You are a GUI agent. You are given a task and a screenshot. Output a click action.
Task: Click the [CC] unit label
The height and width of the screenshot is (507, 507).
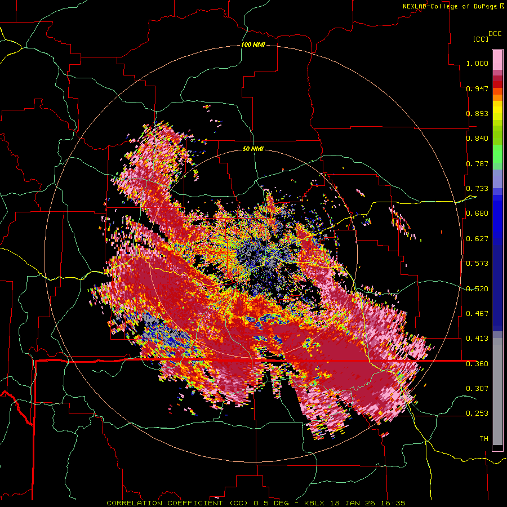pyautogui.click(x=481, y=39)
